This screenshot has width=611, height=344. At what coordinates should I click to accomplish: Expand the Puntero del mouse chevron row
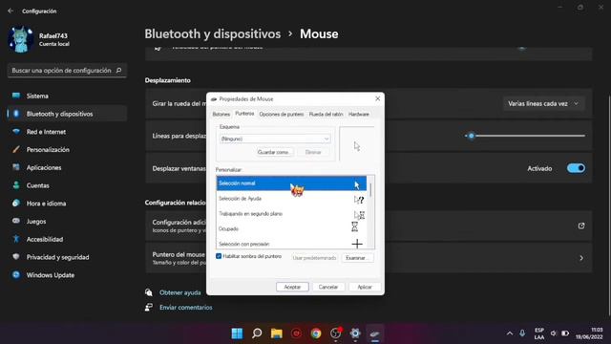pyautogui.click(x=581, y=258)
